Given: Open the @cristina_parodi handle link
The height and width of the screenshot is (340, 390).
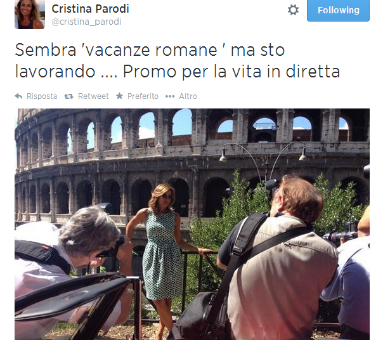Looking at the screenshot, I should tap(86, 22).
